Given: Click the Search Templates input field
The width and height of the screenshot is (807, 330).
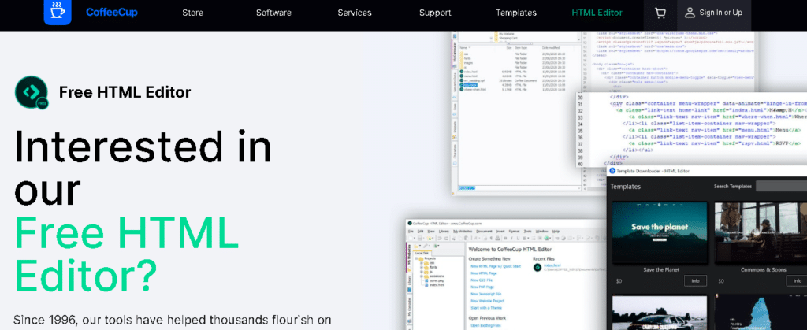Looking at the screenshot, I should pos(781,186).
